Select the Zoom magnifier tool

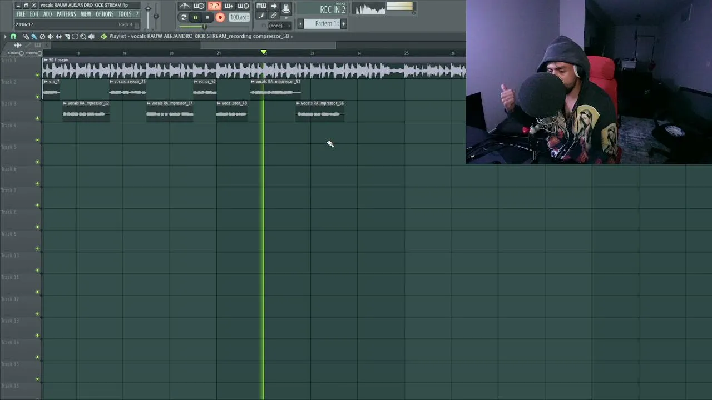pos(83,37)
